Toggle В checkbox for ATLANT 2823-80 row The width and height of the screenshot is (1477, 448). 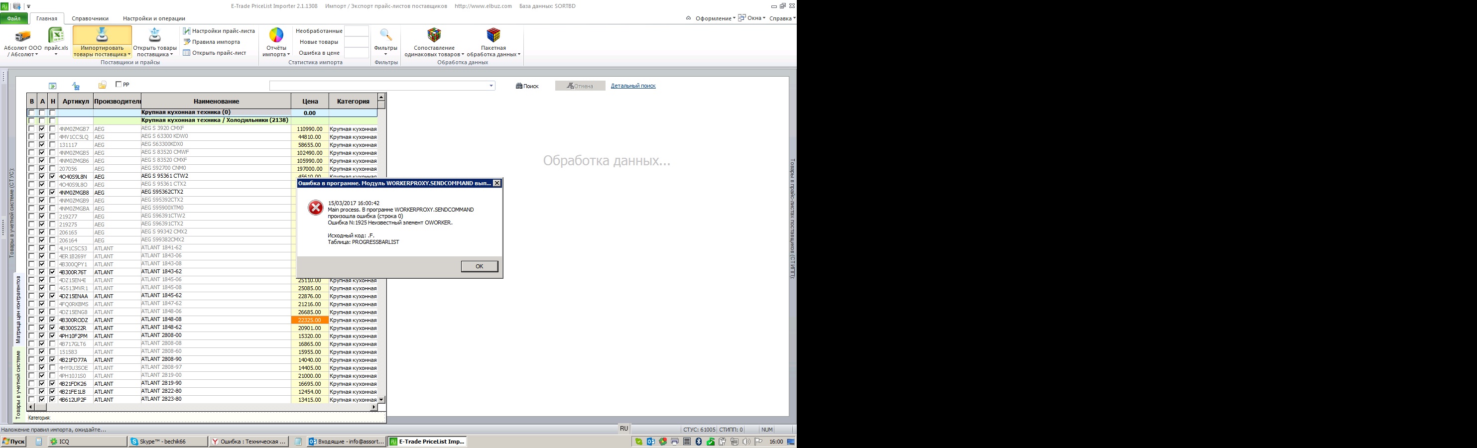pos(31,399)
